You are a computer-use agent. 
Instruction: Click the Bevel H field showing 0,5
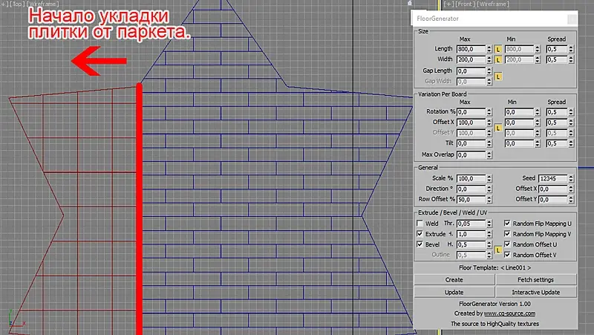(471, 245)
